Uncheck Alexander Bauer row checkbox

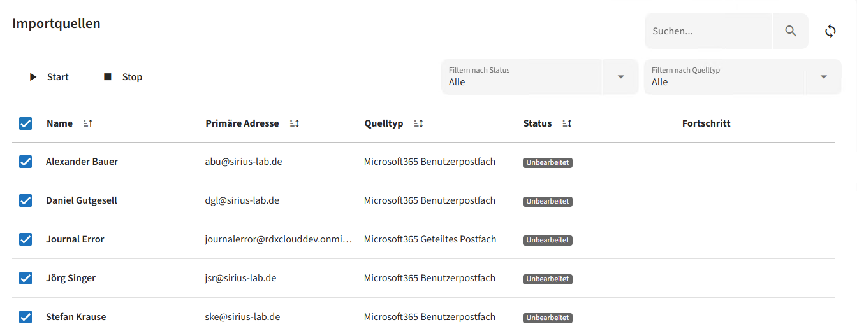point(26,162)
